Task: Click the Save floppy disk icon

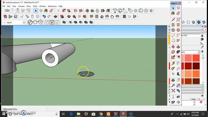Action: [x=16, y=17]
